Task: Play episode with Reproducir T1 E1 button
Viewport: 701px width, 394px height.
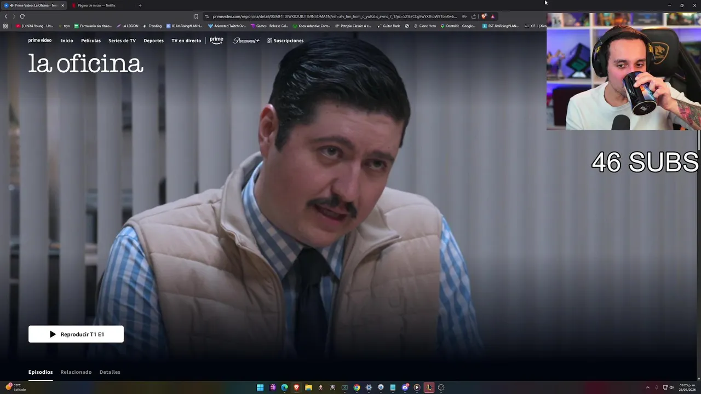Action: point(76,334)
